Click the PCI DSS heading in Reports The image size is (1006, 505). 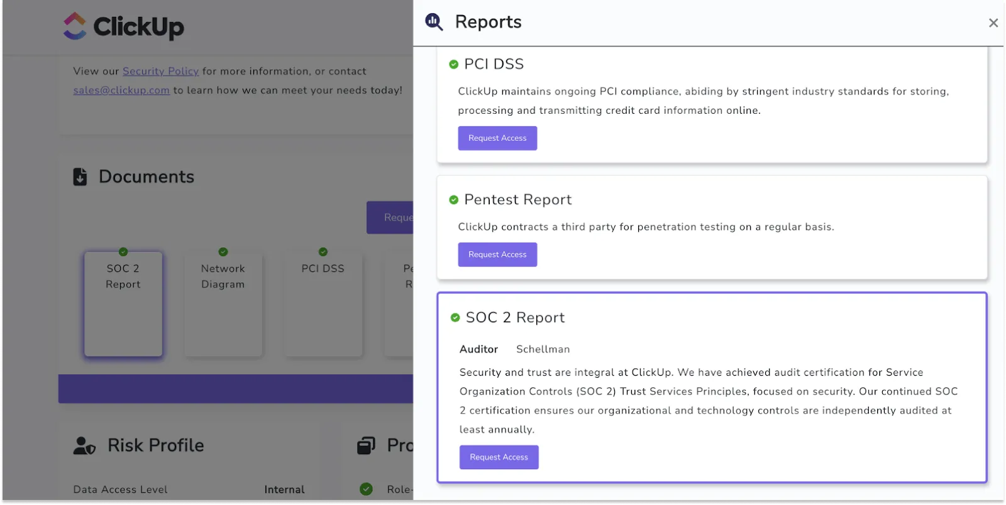[494, 64]
